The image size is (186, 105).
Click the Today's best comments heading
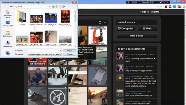click(131, 49)
